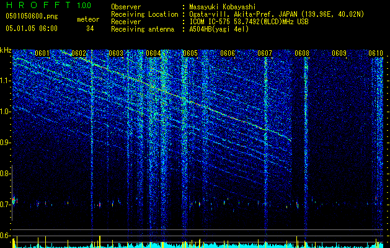Click the Receiving Location label
390x248 pixels.
point(144,14)
